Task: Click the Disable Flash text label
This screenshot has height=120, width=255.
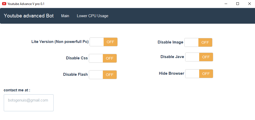Action: click(75, 74)
